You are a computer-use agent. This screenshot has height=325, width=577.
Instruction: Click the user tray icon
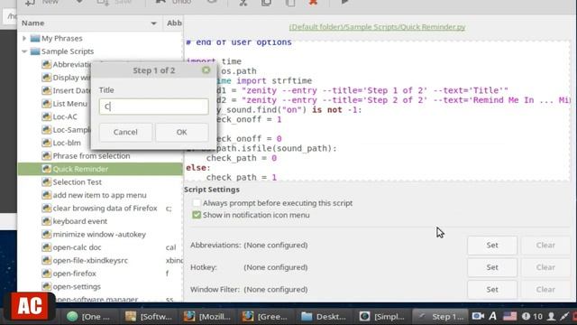[x=551, y=316]
